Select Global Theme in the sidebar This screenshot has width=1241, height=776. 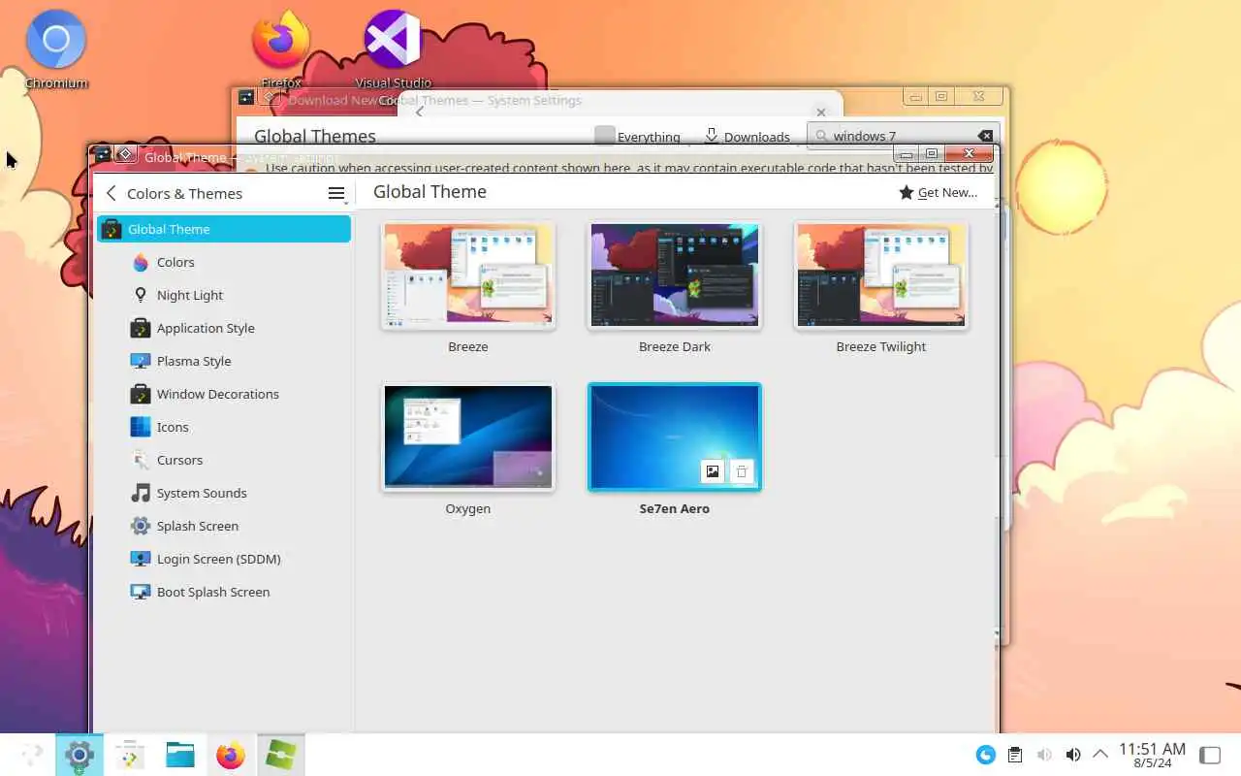[x=224, y=229]
